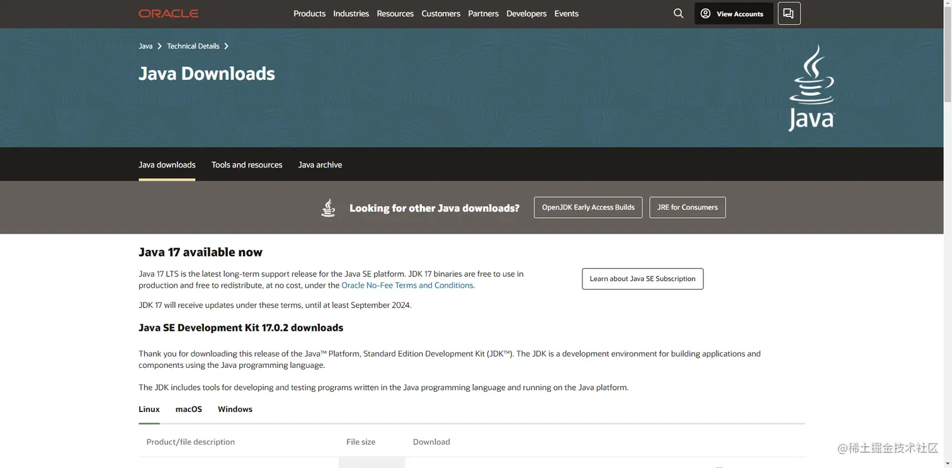
Task: Open Oracle No-Fee Terms and Conditions link
Action: [407, 285]
